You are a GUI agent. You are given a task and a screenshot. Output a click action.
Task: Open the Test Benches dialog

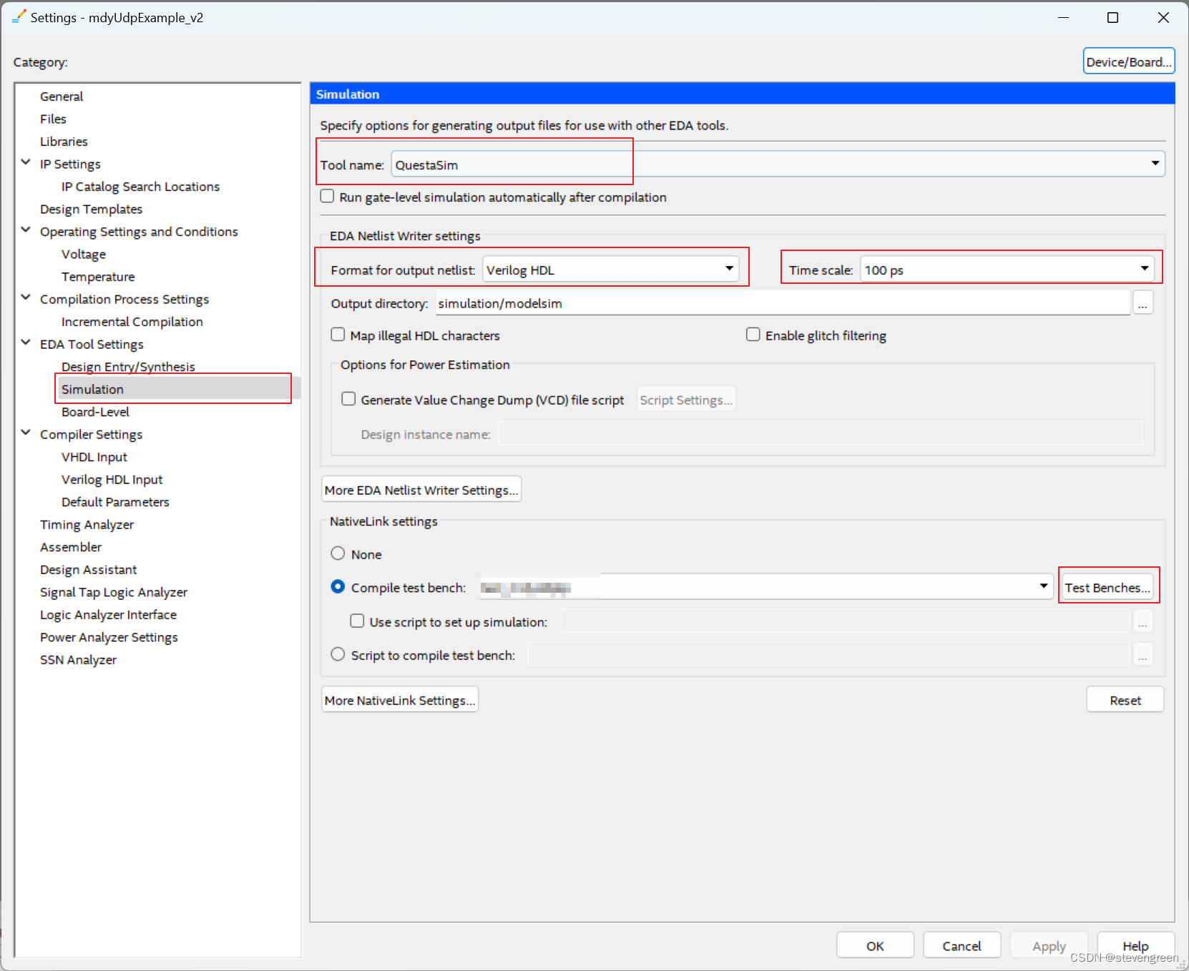(x=1107, y=587)
